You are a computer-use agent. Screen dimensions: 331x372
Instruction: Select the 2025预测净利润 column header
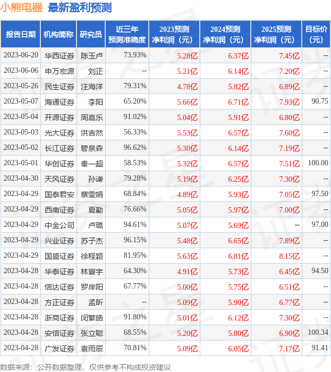[x=276, y=34]
